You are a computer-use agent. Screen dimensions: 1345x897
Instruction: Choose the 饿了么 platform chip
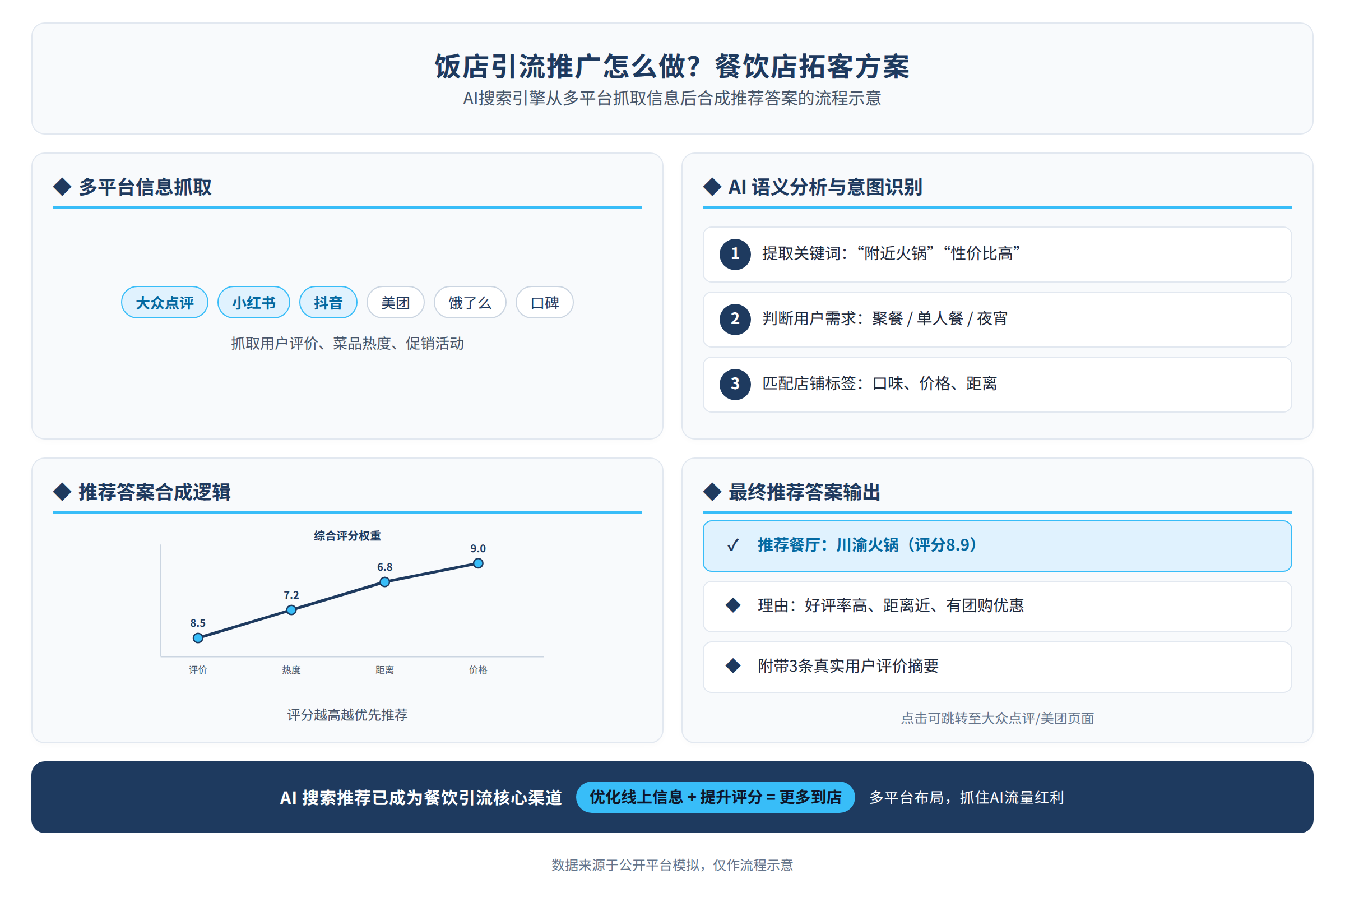coord(470,302)
